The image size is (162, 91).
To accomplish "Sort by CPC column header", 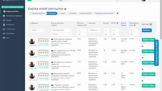I will tap(114, 23).
